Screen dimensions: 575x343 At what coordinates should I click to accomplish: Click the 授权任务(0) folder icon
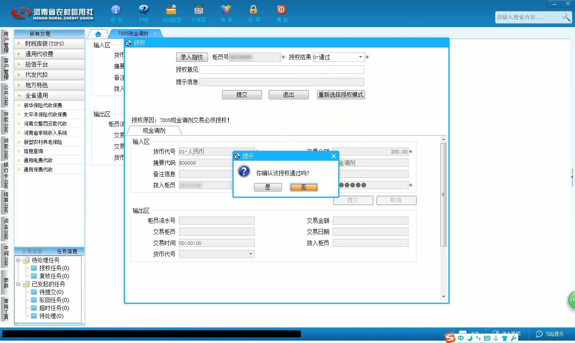pos(34,268)
